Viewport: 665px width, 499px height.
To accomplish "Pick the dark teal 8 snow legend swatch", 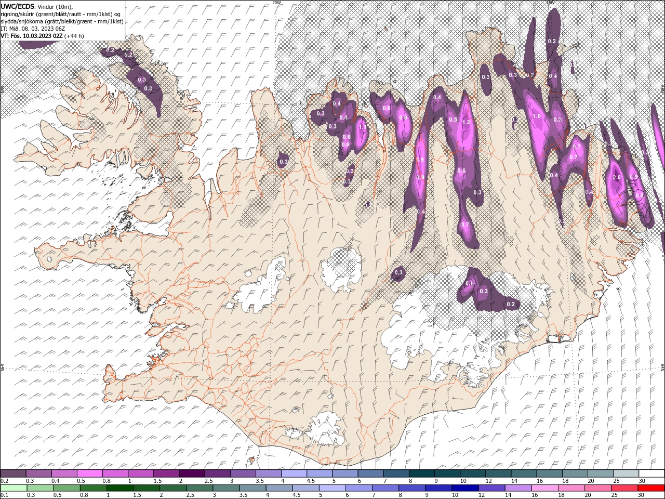I will [421, 474].
